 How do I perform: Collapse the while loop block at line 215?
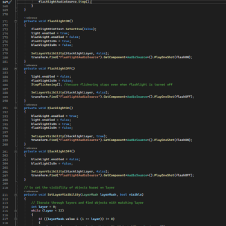click(x=16, y=211)
